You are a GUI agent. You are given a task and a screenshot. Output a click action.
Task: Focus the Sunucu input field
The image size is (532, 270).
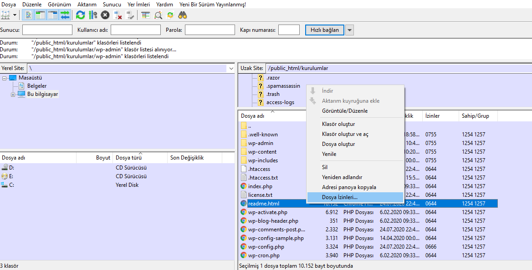pos(47,30)
